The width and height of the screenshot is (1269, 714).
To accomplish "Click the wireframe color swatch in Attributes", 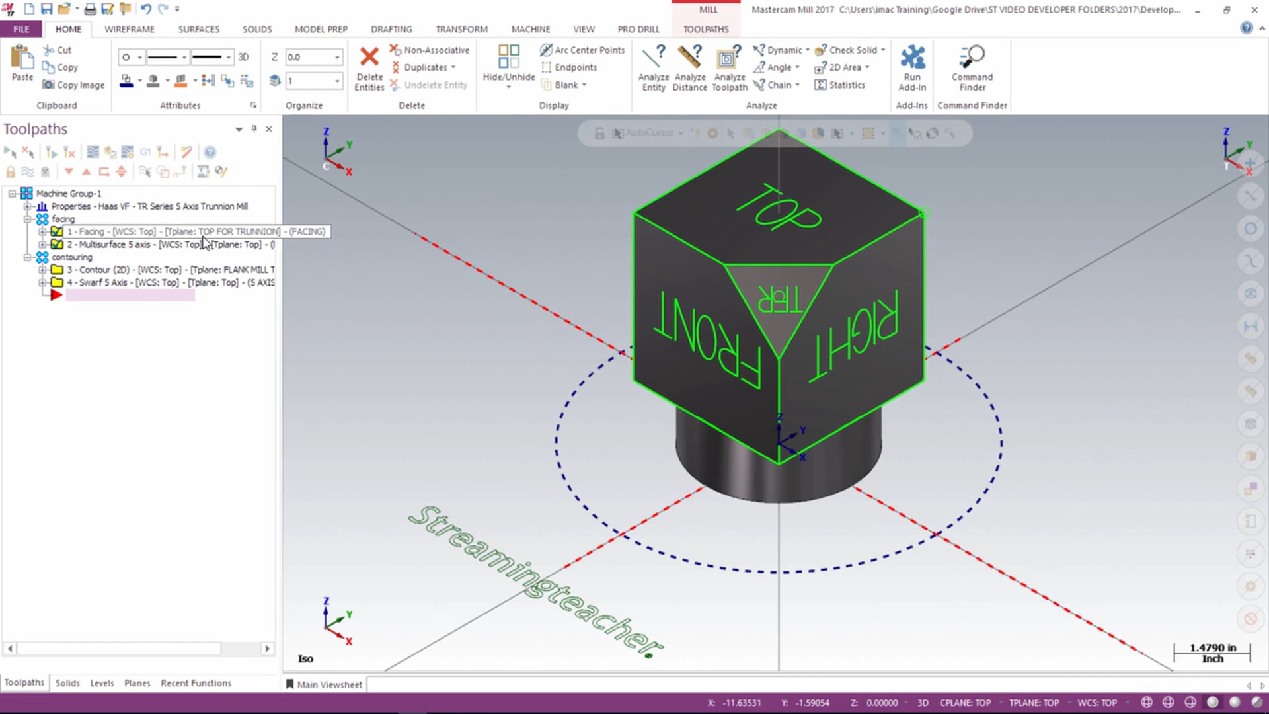I will click(126, 81).
